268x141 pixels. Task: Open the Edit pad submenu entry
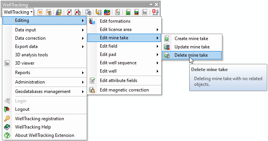click(124, 54)
